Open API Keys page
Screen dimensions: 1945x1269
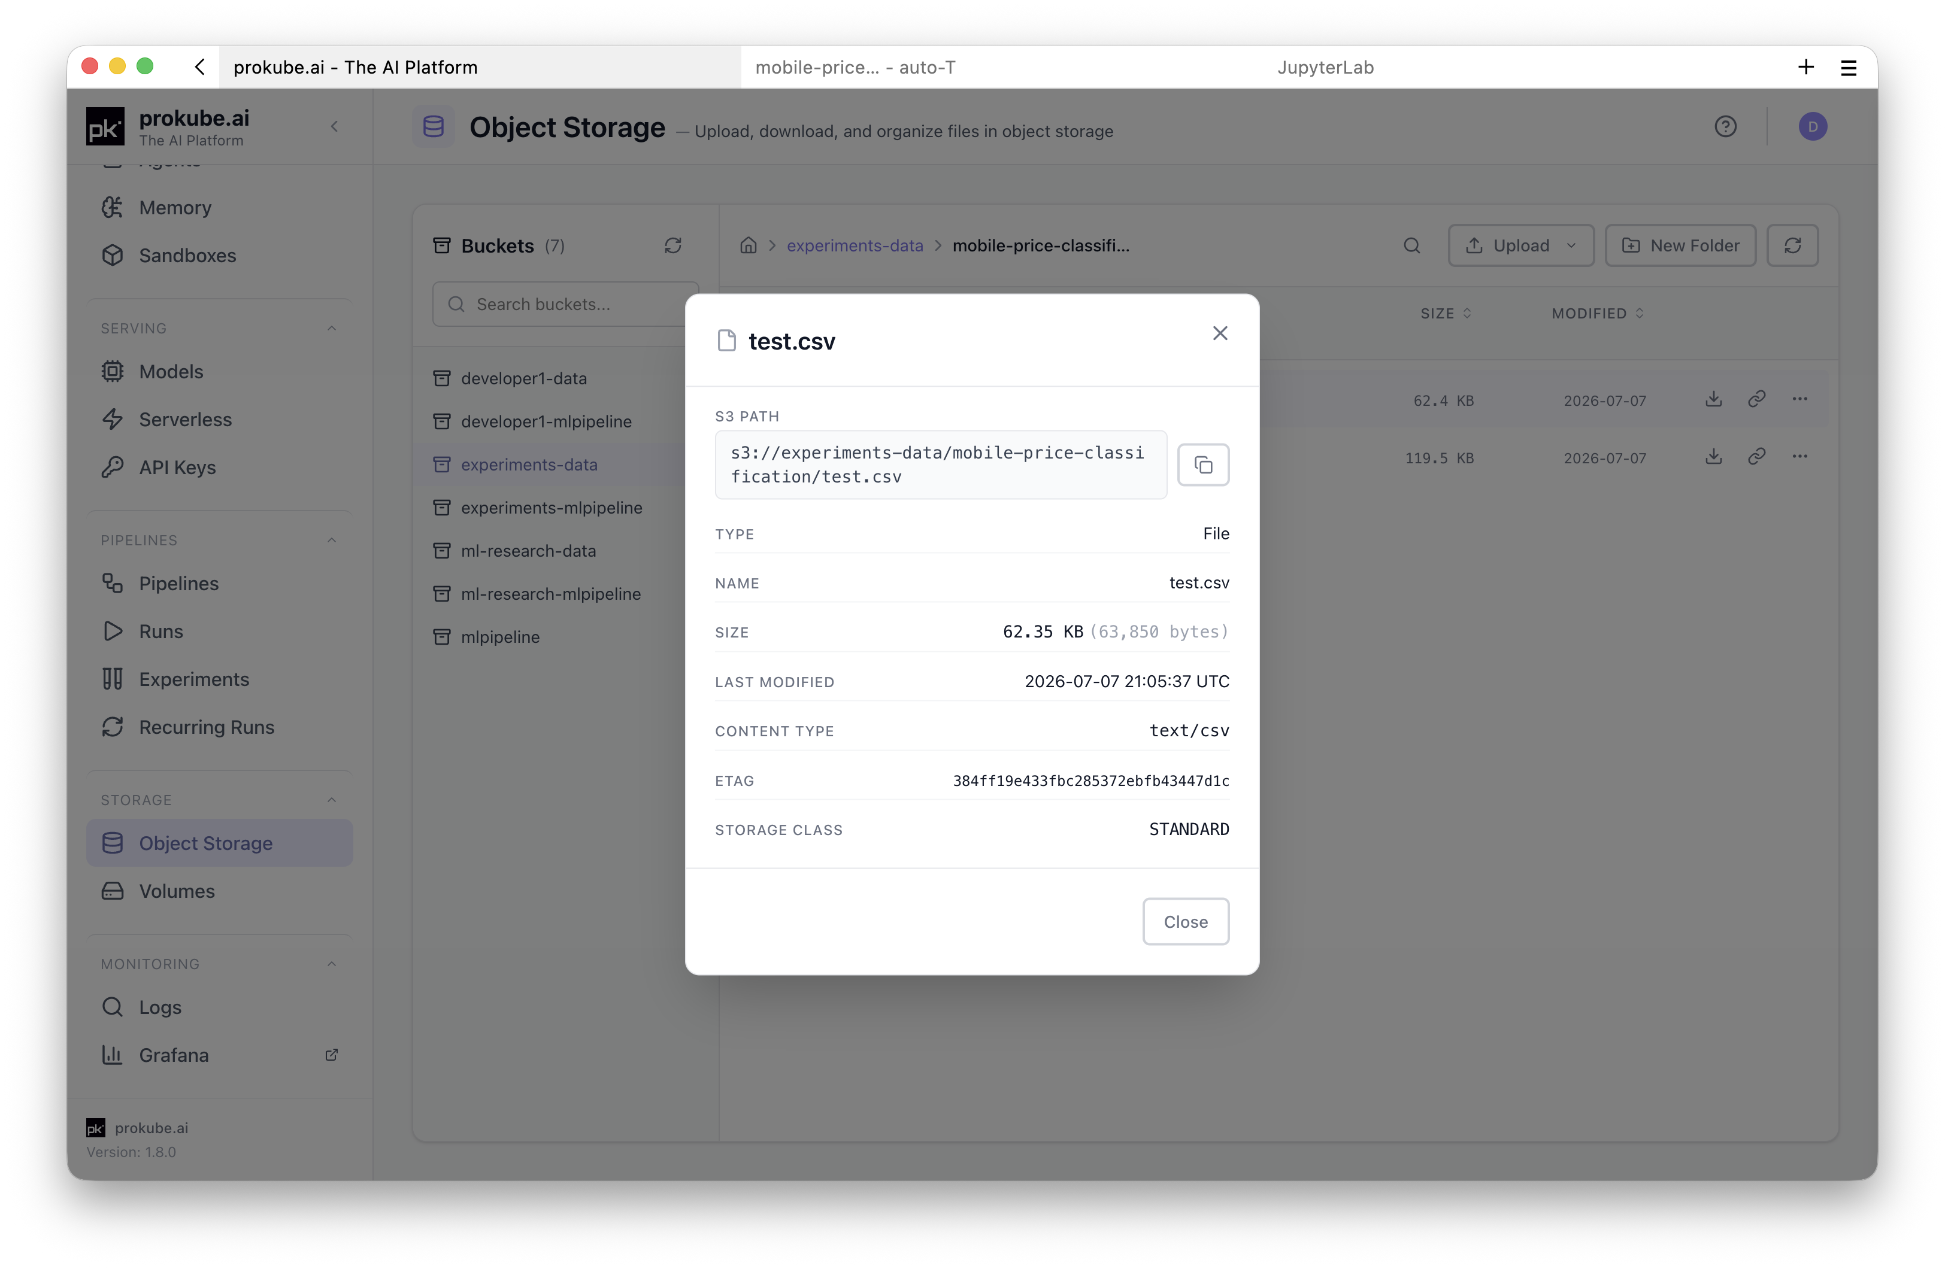pos(219,467)
